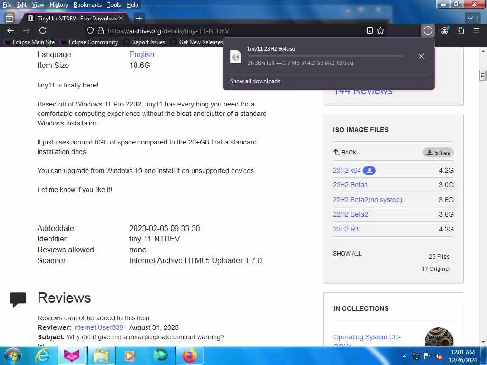Click the muted volume tray icon
The height and width of the screenshot is (365, 487).
click(x=439, y=356)
